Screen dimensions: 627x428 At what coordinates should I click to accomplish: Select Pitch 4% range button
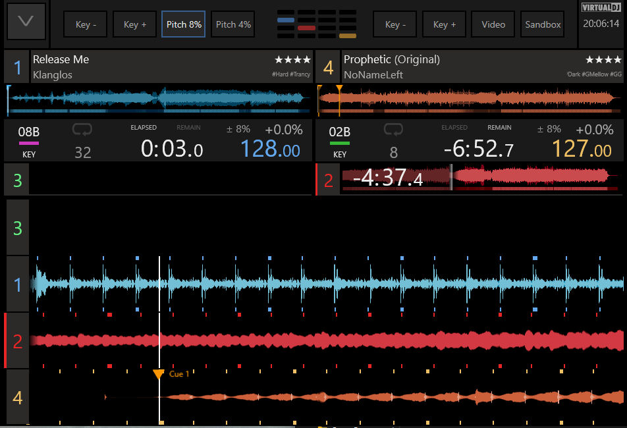233,24
